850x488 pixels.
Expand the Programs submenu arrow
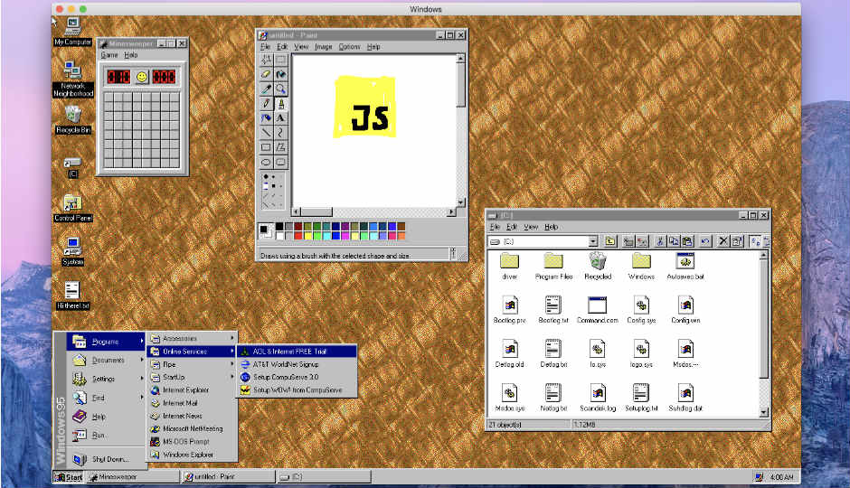point(141,342)
